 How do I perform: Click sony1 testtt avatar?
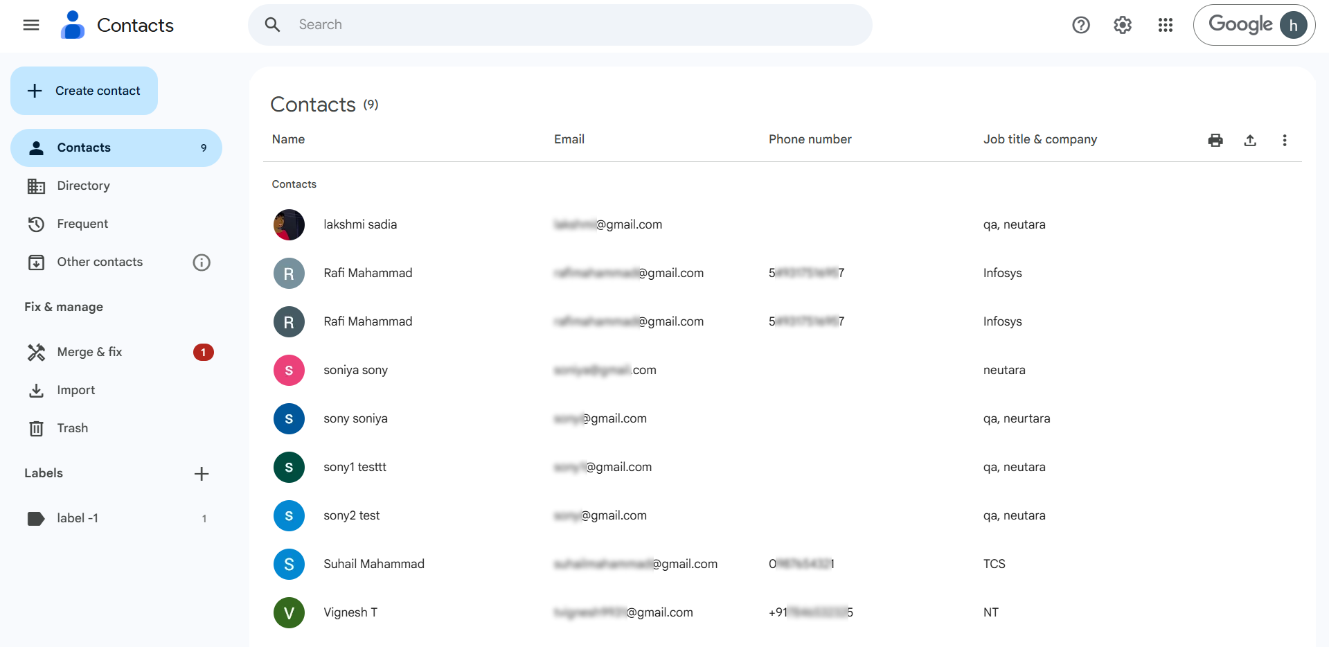point(289,467)
